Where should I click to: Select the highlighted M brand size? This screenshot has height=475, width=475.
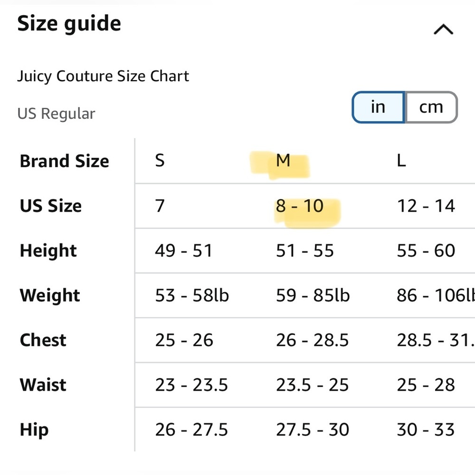tap(283, 161)
